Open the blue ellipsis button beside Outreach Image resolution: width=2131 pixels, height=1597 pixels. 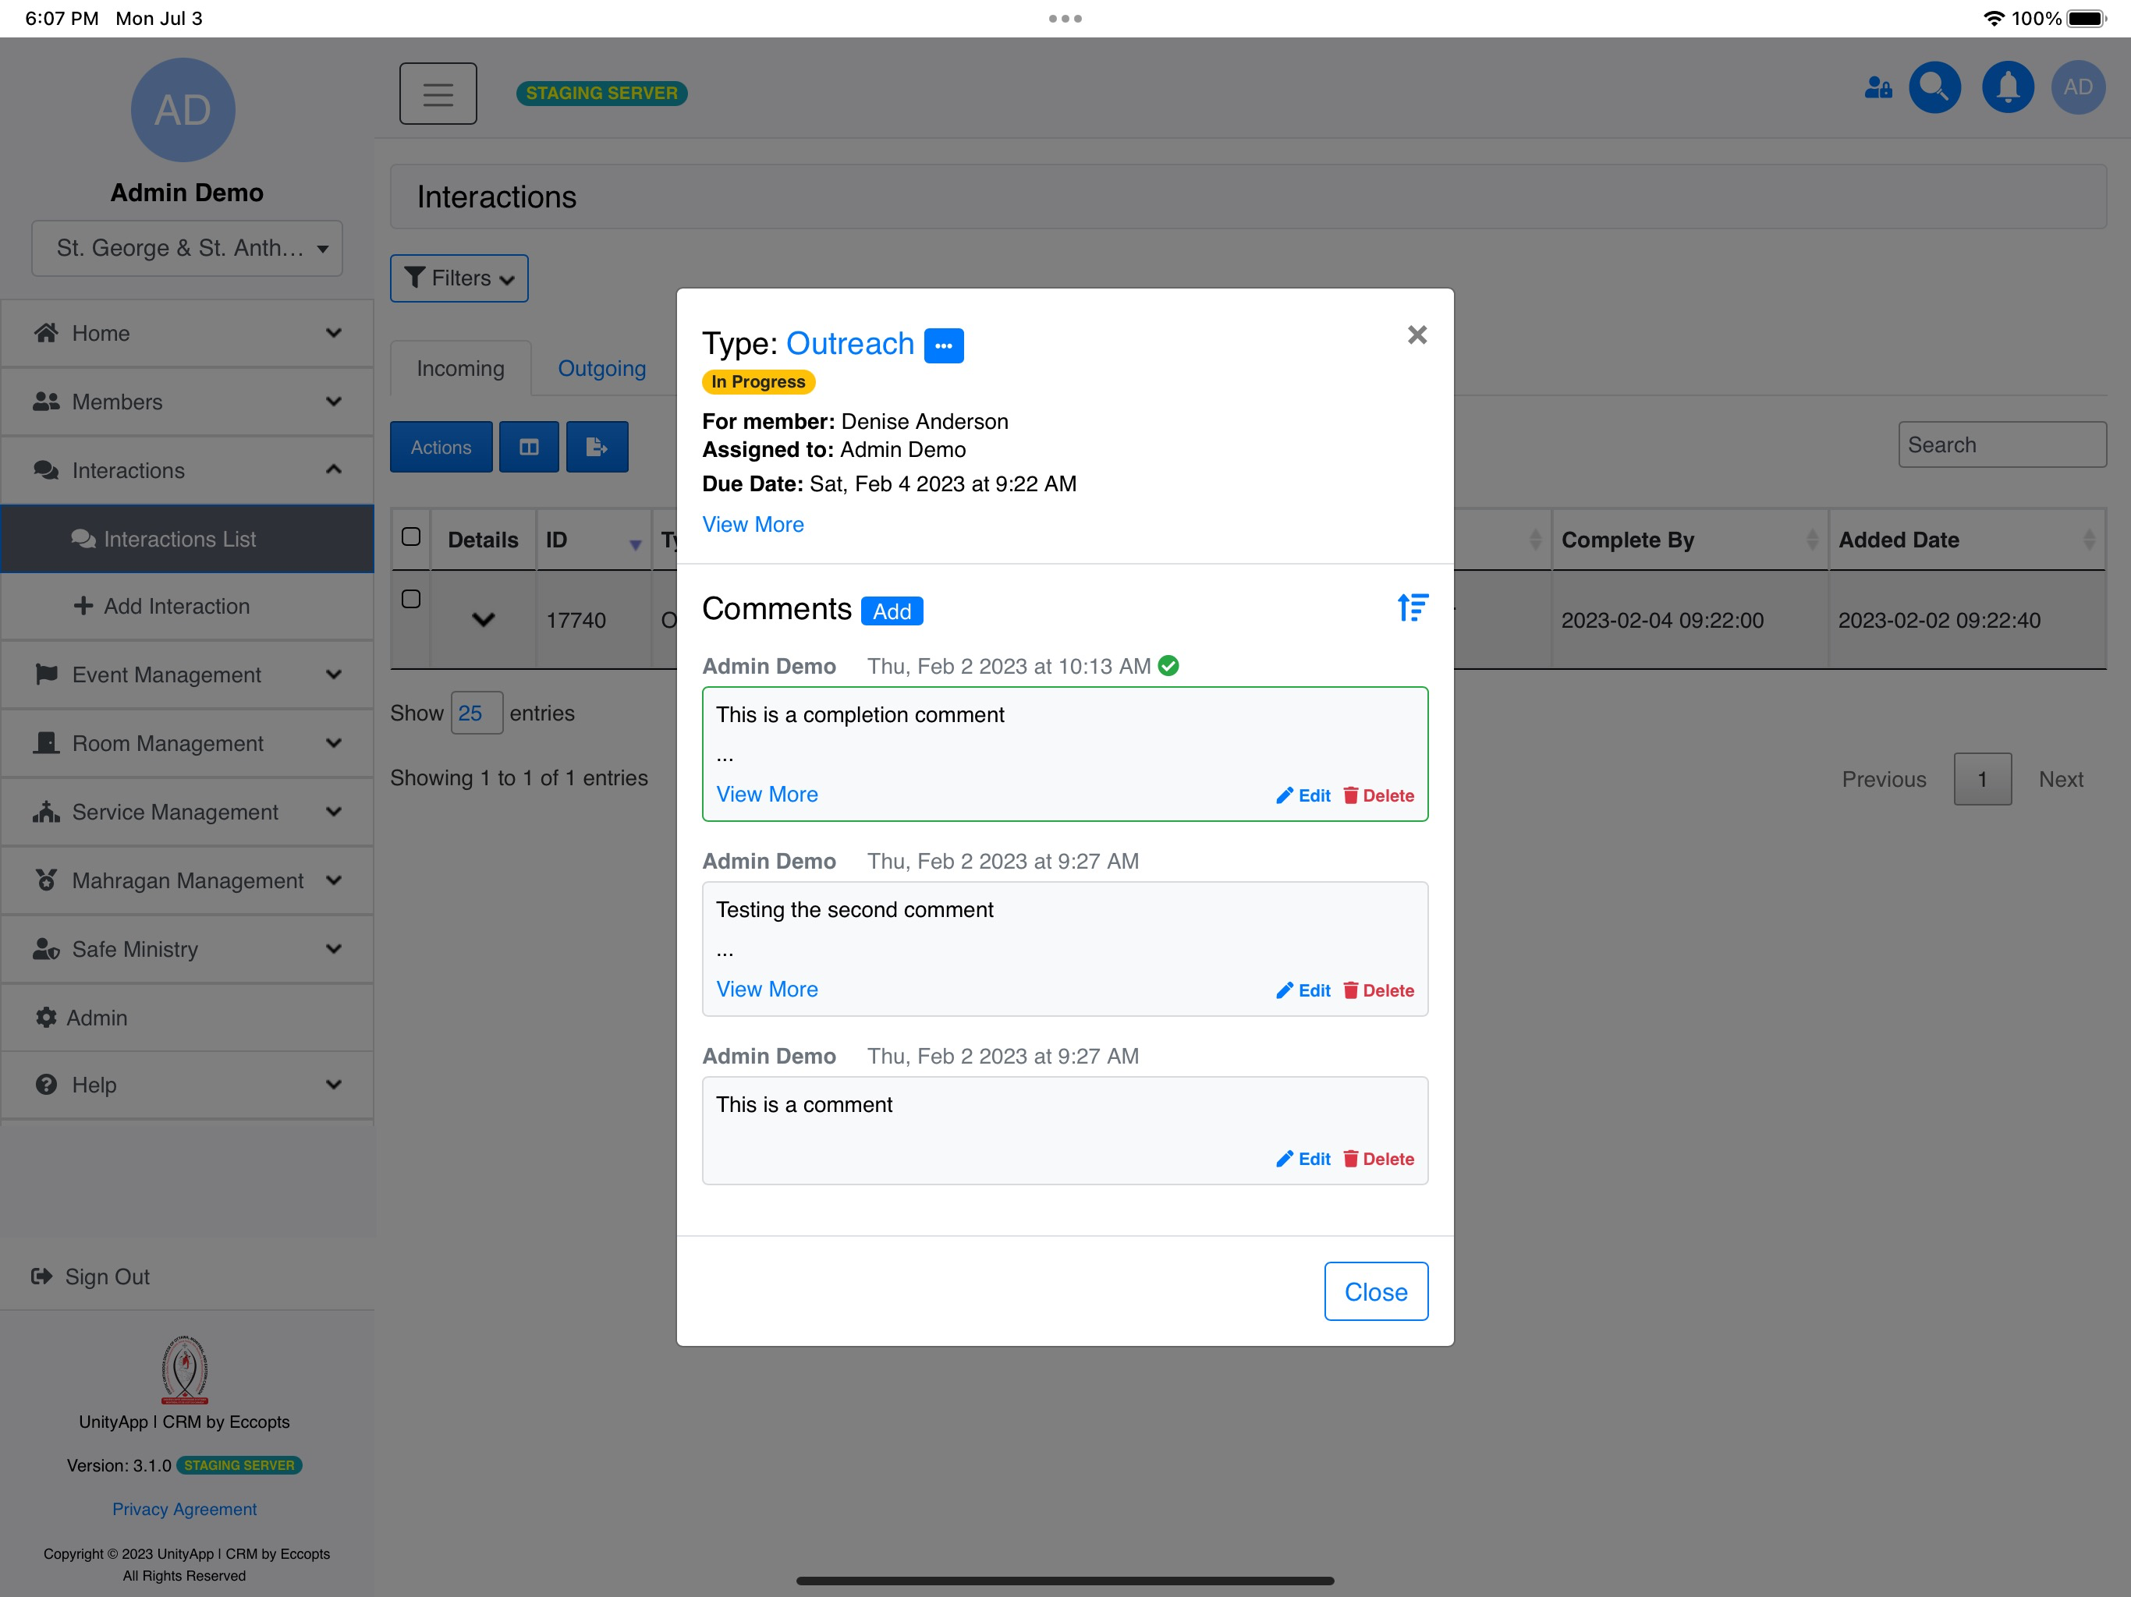tap(943, 345)
